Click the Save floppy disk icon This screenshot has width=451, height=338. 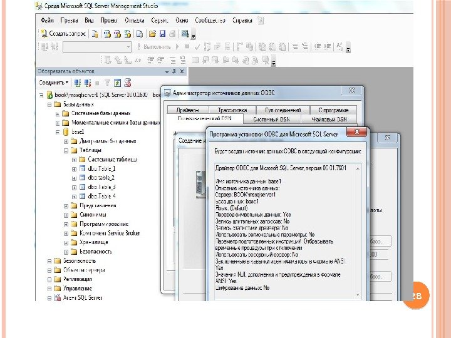(162, 34)
